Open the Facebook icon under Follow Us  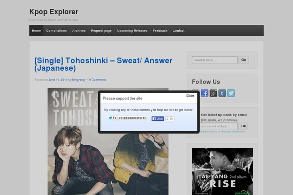(205, 93)
